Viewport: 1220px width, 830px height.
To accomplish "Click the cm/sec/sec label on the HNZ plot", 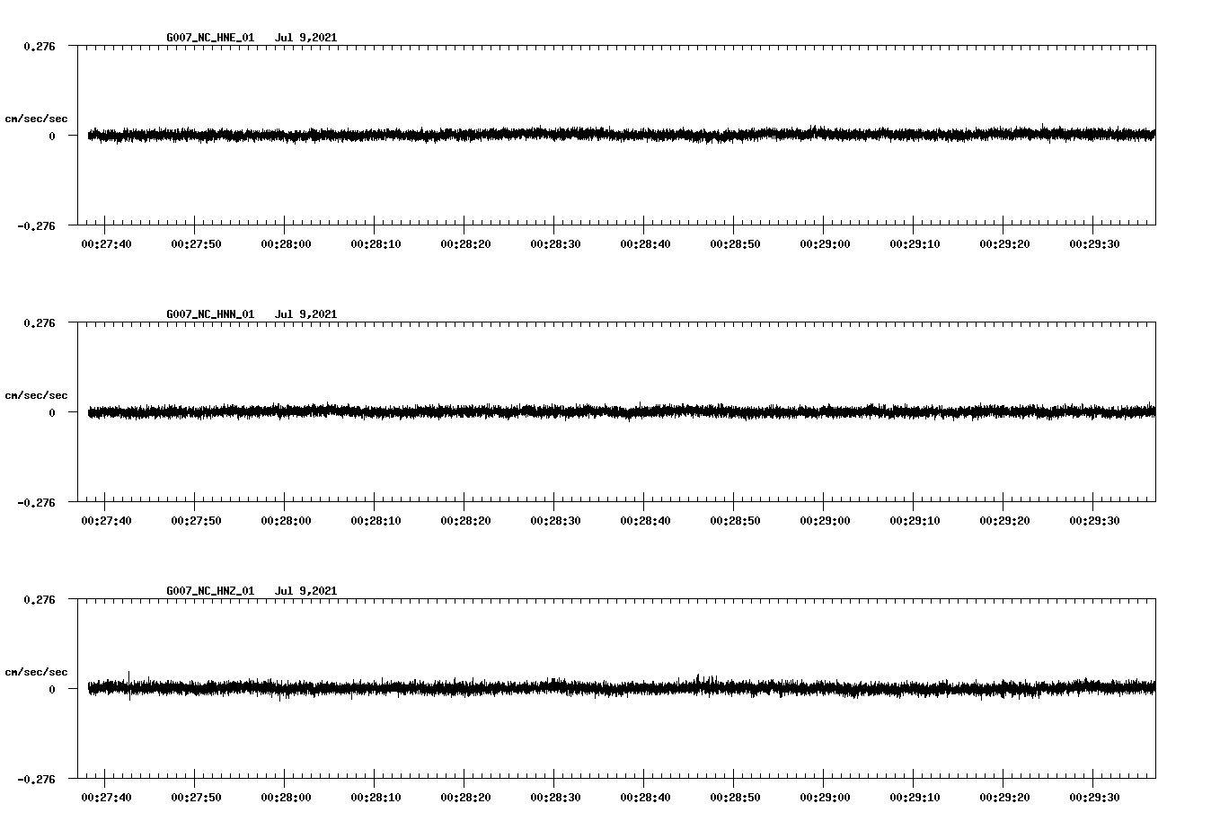I will coord(37,670).
